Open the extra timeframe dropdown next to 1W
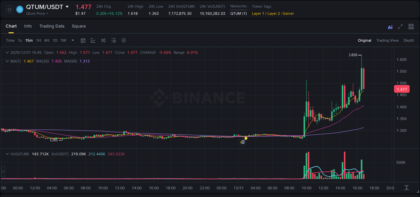This screenshot has height=197, width=420. (72, 40)
